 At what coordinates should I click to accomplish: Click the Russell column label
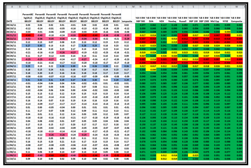pos(183,21)
